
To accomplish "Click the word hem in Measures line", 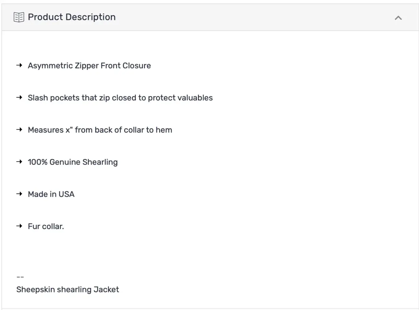I will [x=164, y=130].
